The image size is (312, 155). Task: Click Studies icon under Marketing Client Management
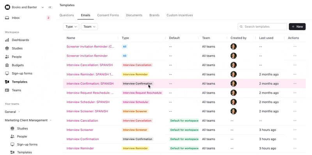pos(12,128)
